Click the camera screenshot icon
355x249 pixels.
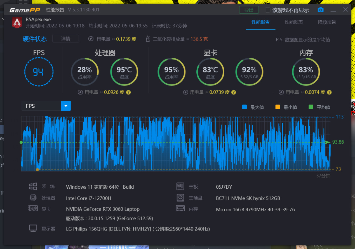click(x=321, y=10)
